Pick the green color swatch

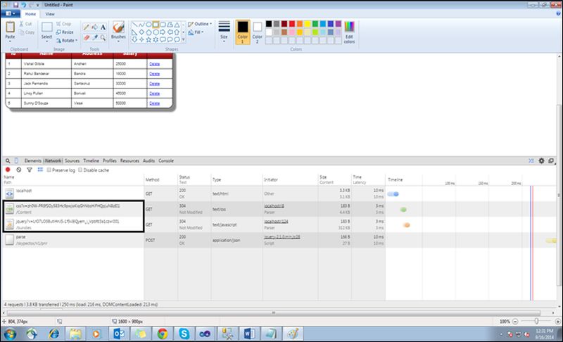[x=315, y=24]
